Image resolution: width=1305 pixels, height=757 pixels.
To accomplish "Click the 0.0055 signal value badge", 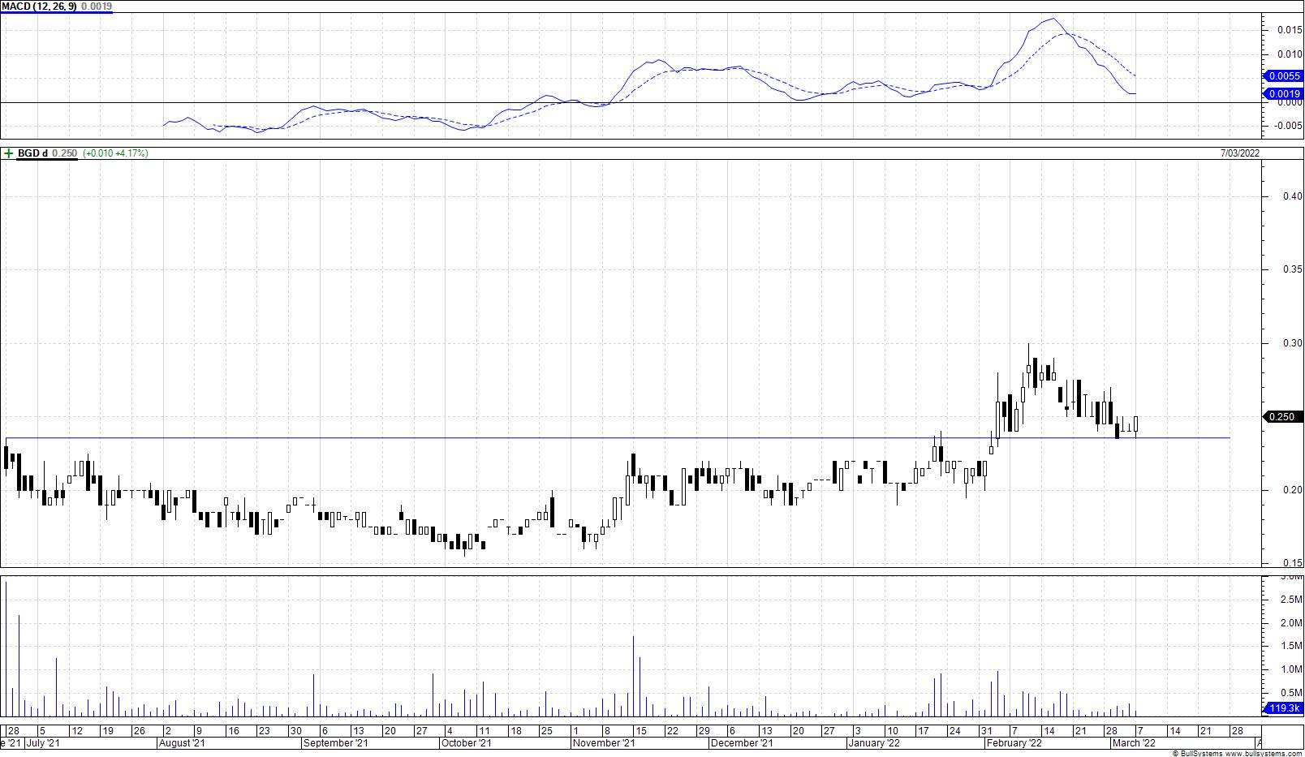I will (x=1285, y=76).
